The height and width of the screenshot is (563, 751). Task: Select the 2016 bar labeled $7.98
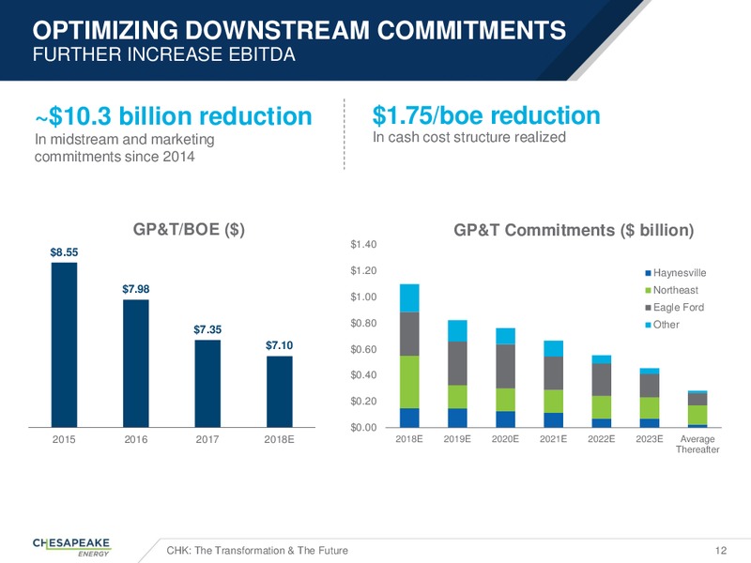point(136,363)
